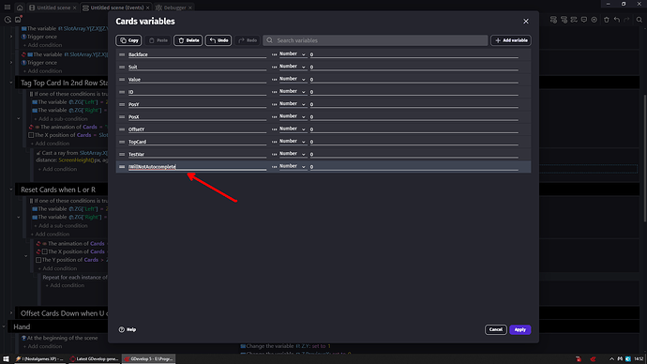Click the drag handle of OffsetY row

click(122, 129)
